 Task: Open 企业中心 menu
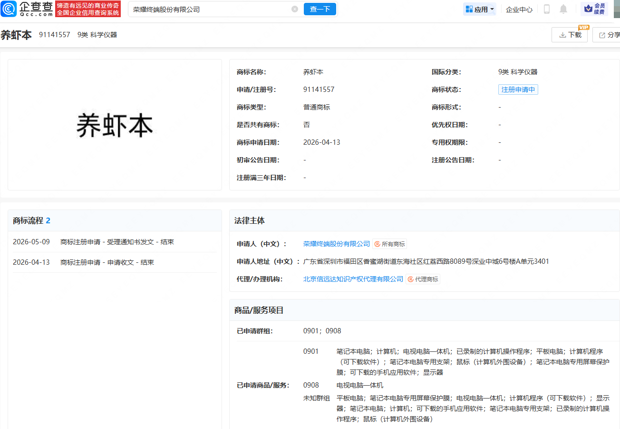coord(519,9)
